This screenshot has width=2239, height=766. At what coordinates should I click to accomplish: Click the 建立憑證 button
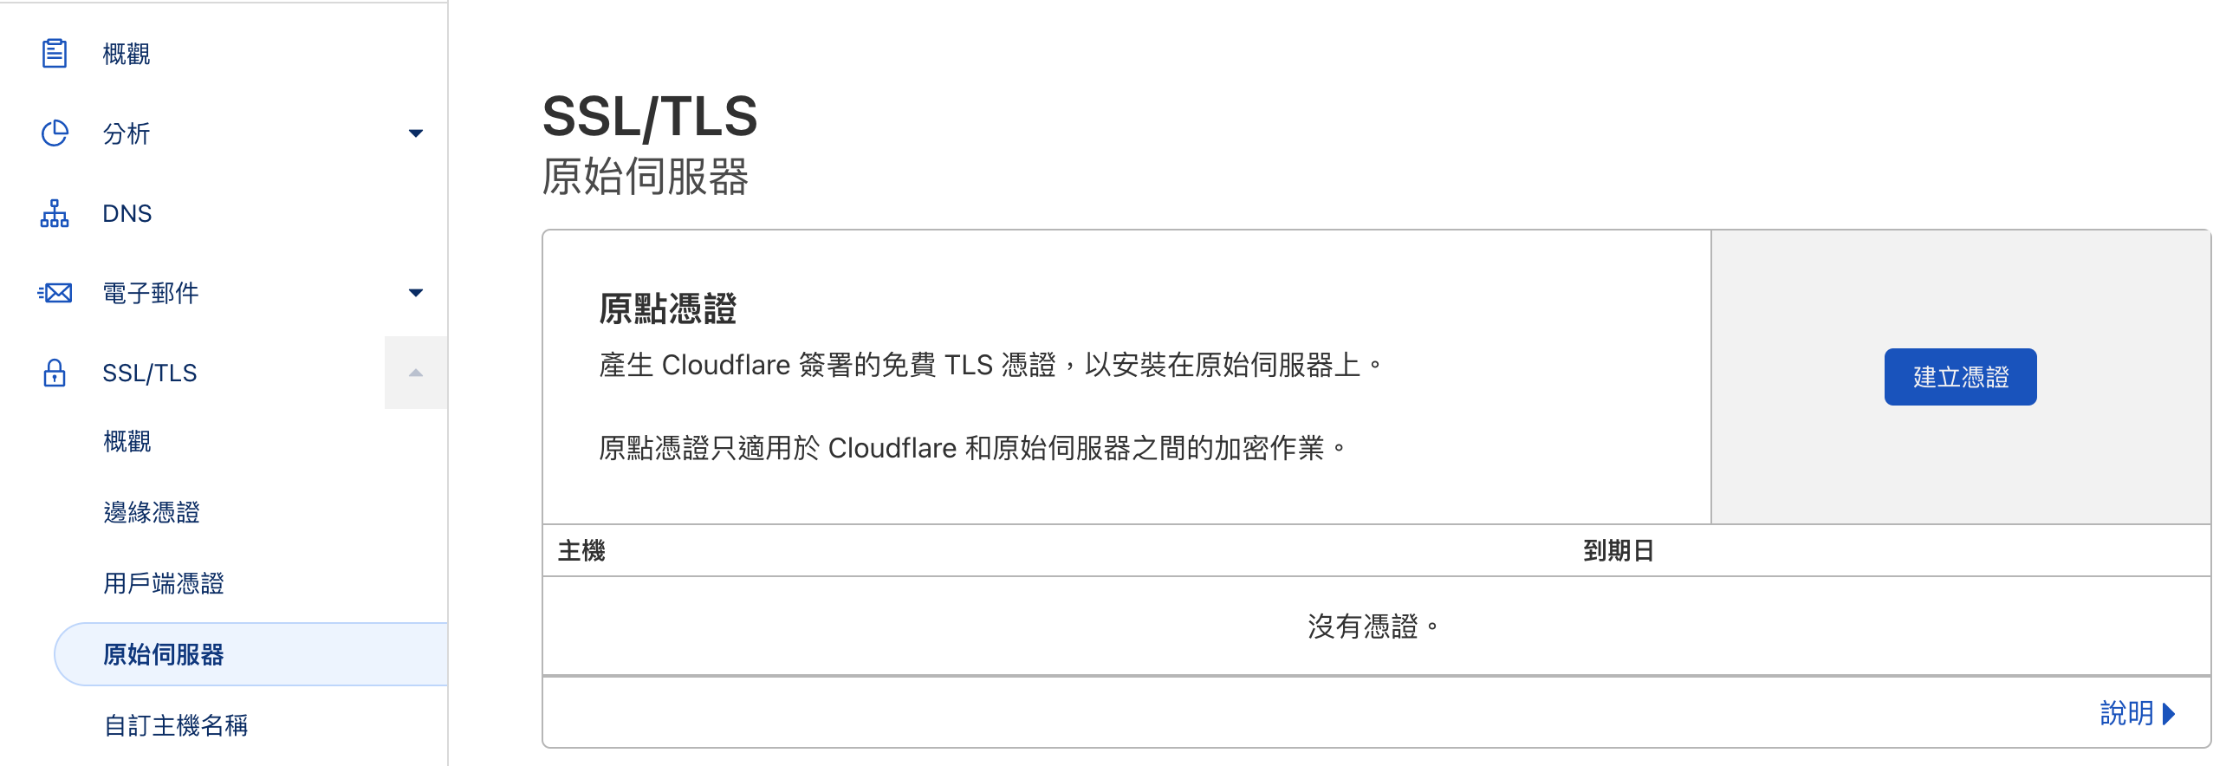tap(1959, 376)
